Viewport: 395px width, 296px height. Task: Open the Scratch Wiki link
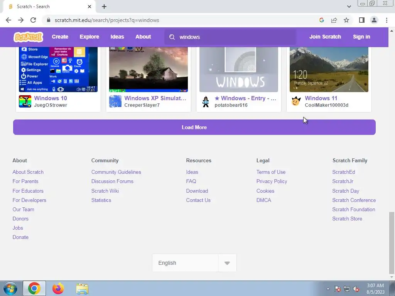[x=105, y=191]
